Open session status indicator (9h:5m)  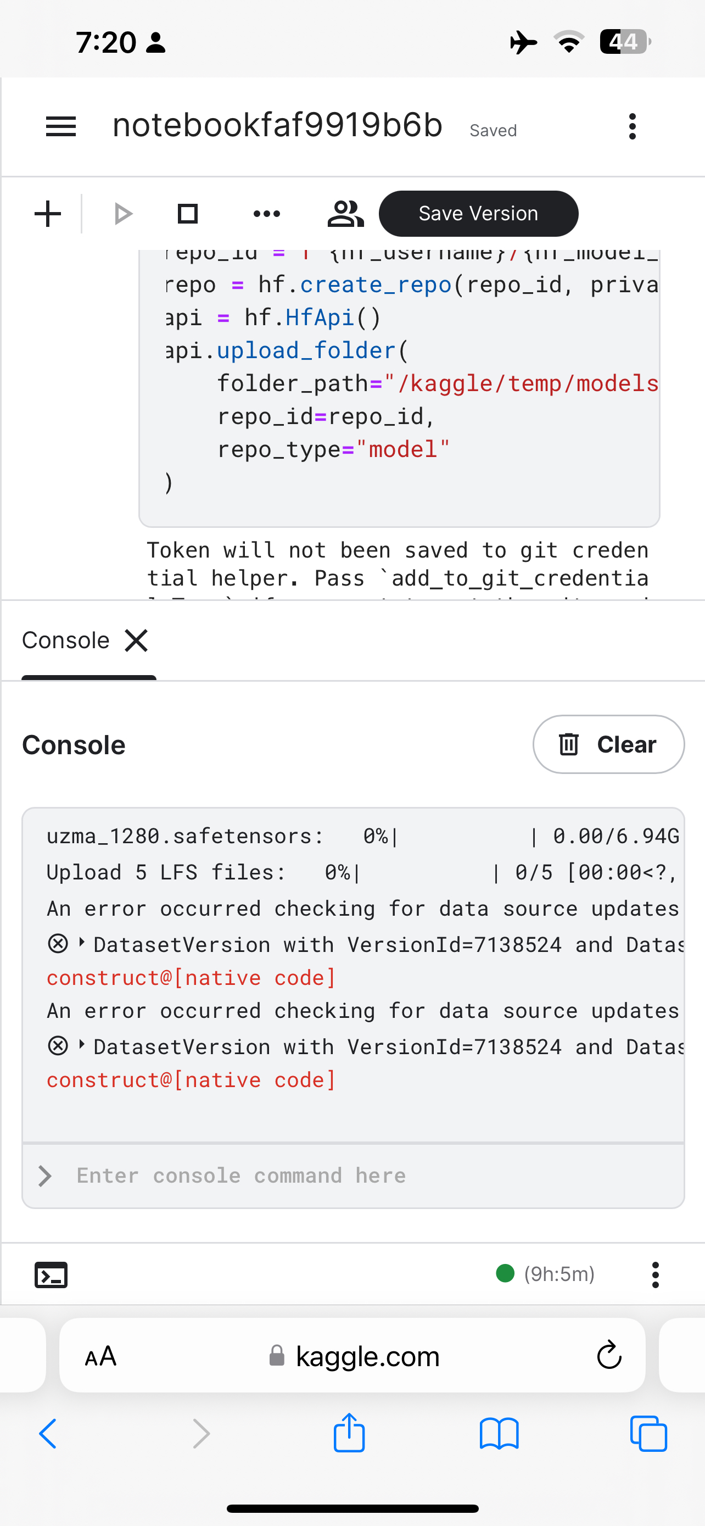pos(545,1274)
